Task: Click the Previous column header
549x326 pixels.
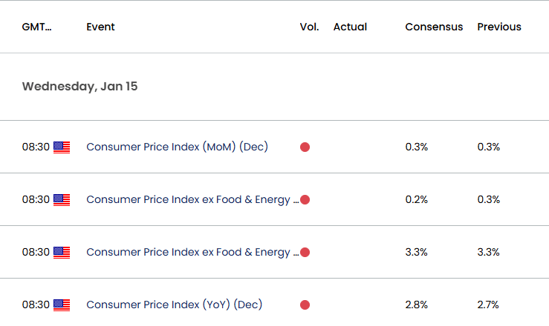Action: [499, 27]
